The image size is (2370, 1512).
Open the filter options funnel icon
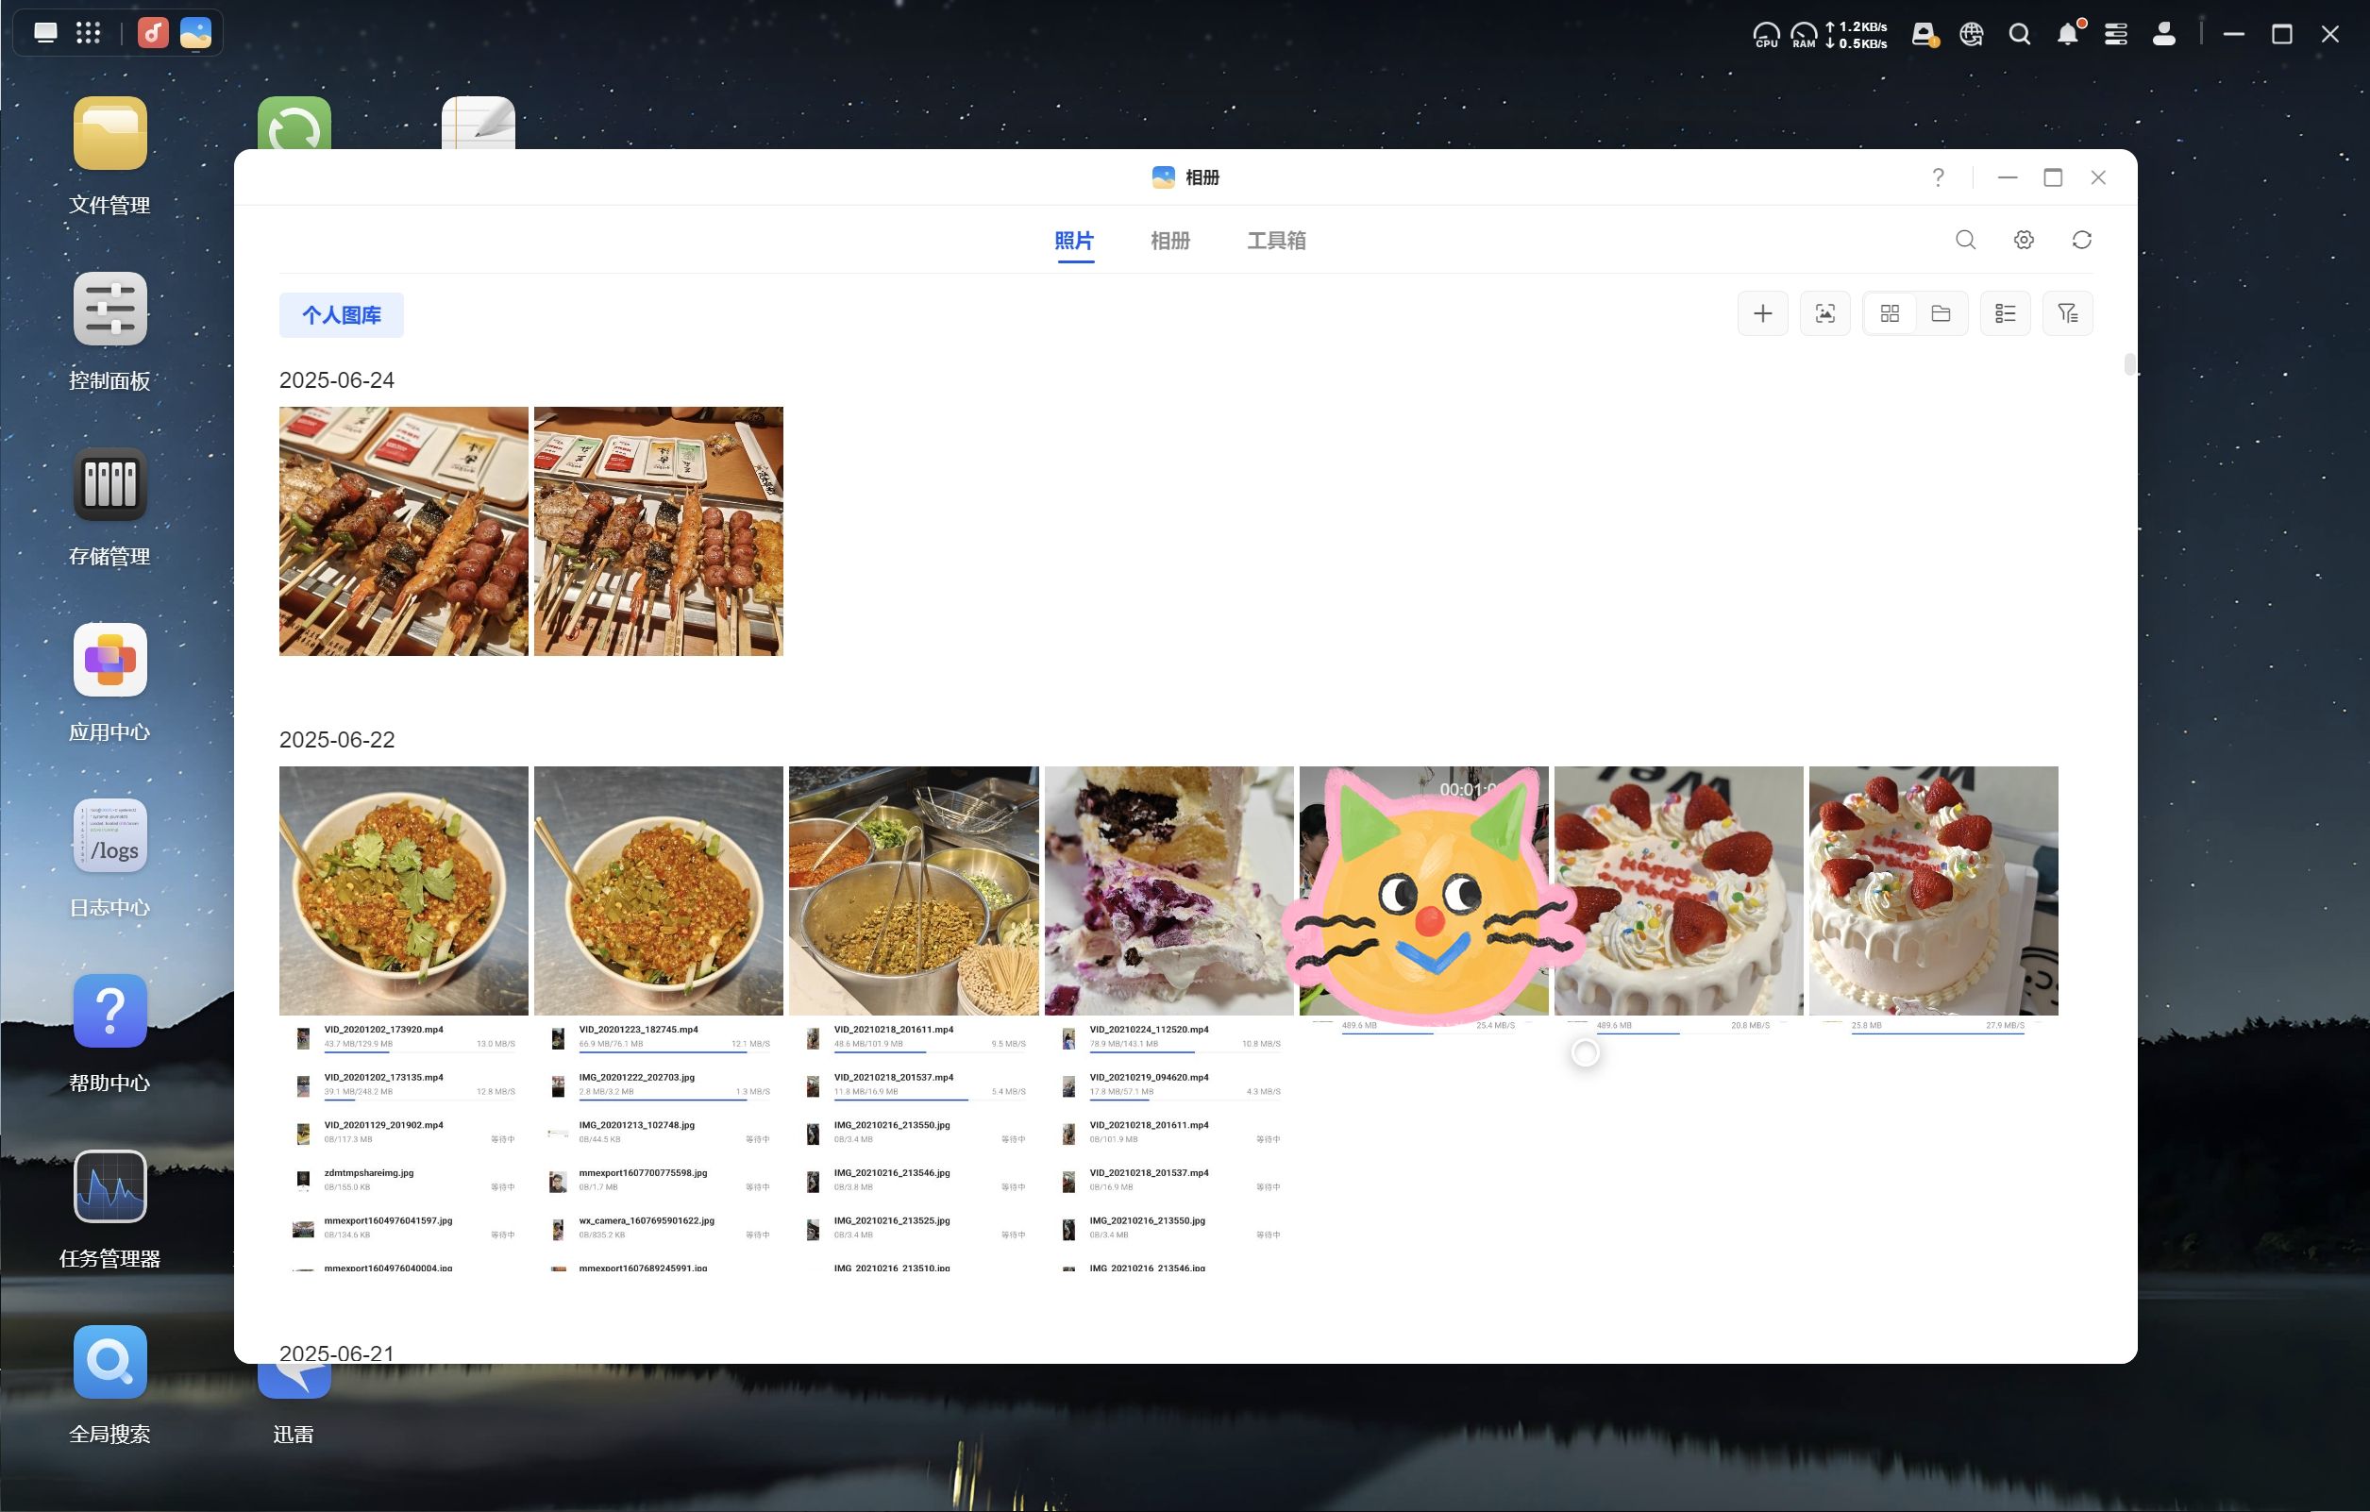[2067, 314]
